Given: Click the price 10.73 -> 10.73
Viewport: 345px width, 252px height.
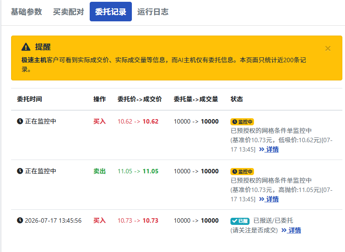Looking at the screenshot, I should [138, 220].
